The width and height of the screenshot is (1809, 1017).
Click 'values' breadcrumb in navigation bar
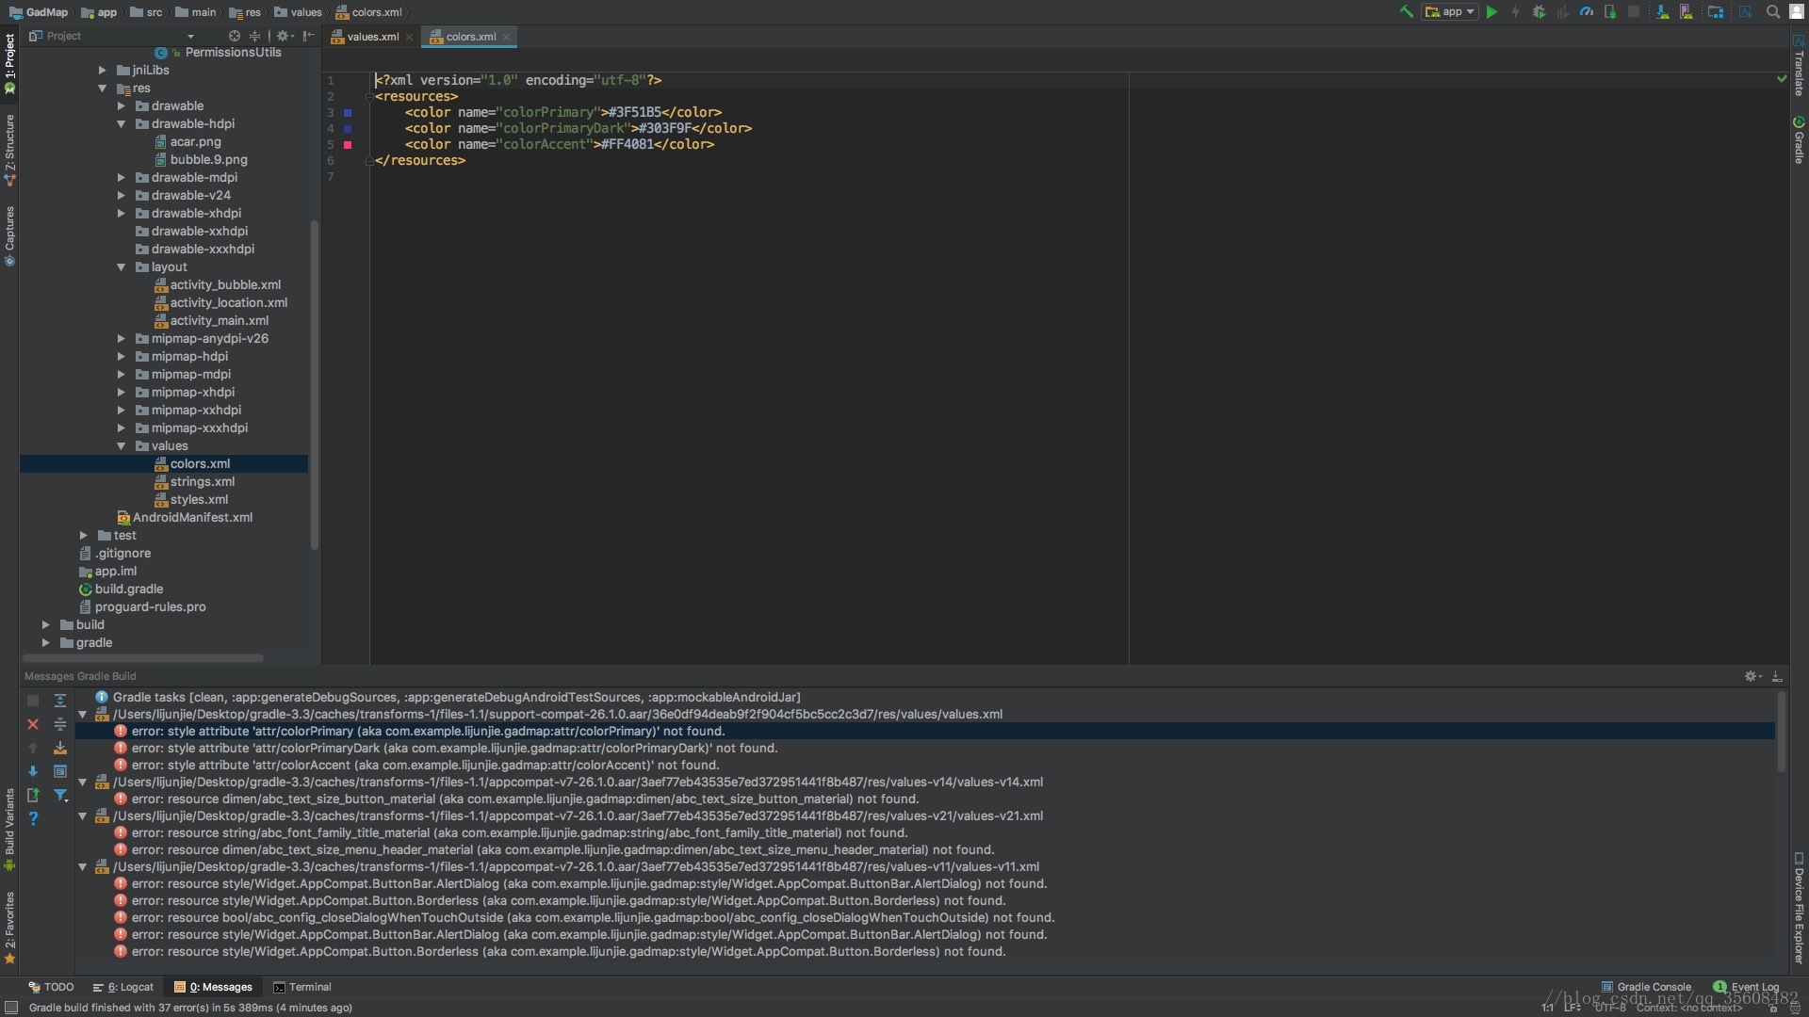click(298, 12)
